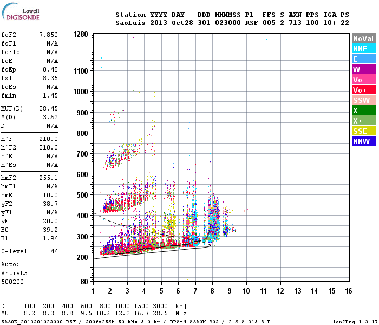Click the B1 value 1.94
This screenshot has height=325, width=379.
click(50, 238)
